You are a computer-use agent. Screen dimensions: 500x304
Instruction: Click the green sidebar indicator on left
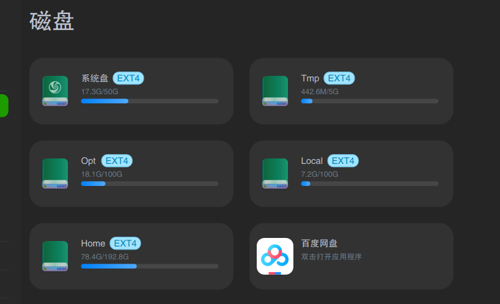[4, 105]
